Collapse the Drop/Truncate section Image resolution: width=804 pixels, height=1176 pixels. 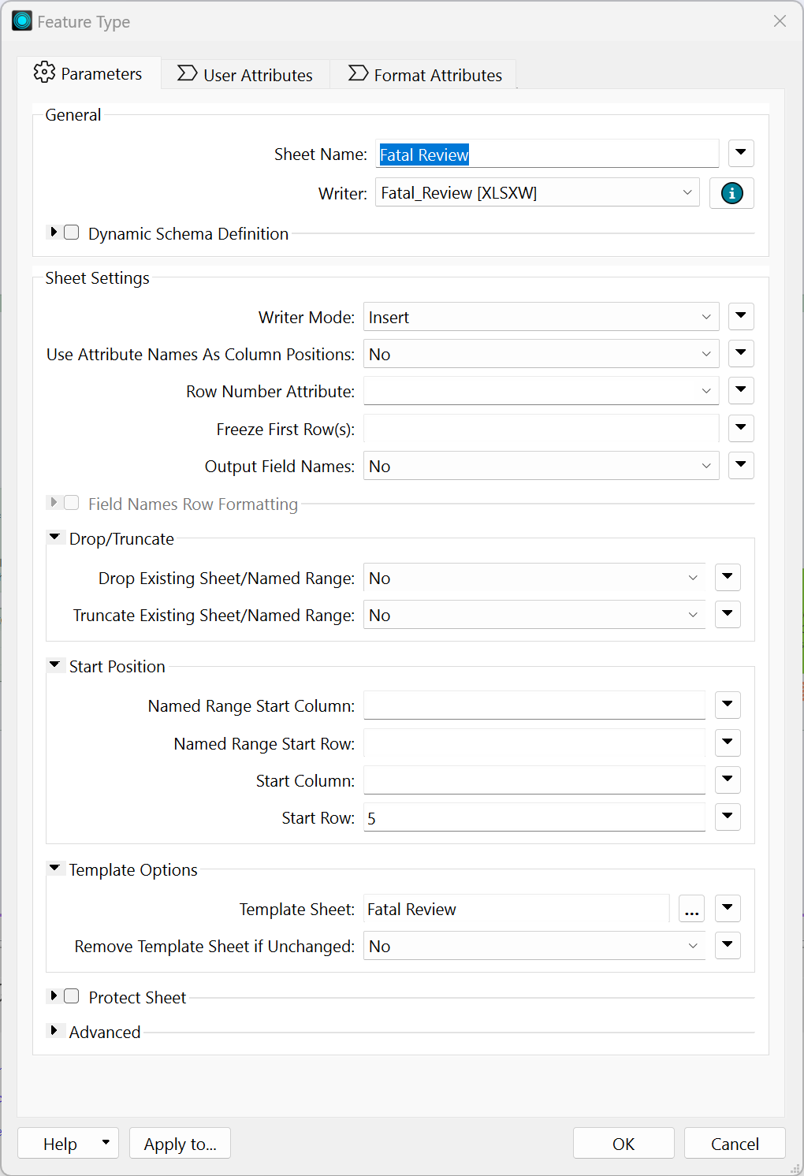(54, 538)
